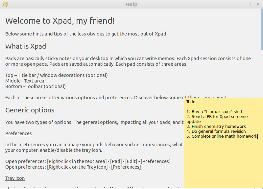Click the underlined Tray icon heading

[15, 178]
